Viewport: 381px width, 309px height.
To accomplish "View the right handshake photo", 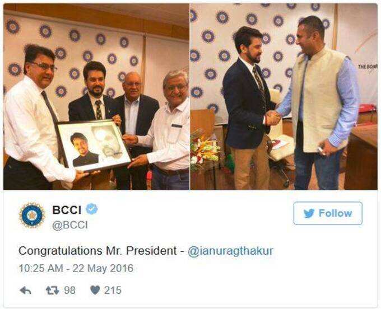I will coord(284,97).
